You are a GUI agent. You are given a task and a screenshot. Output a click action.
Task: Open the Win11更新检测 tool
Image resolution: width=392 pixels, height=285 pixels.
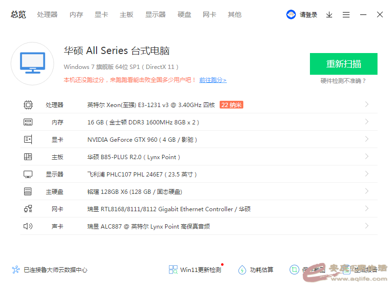(195, 270)
